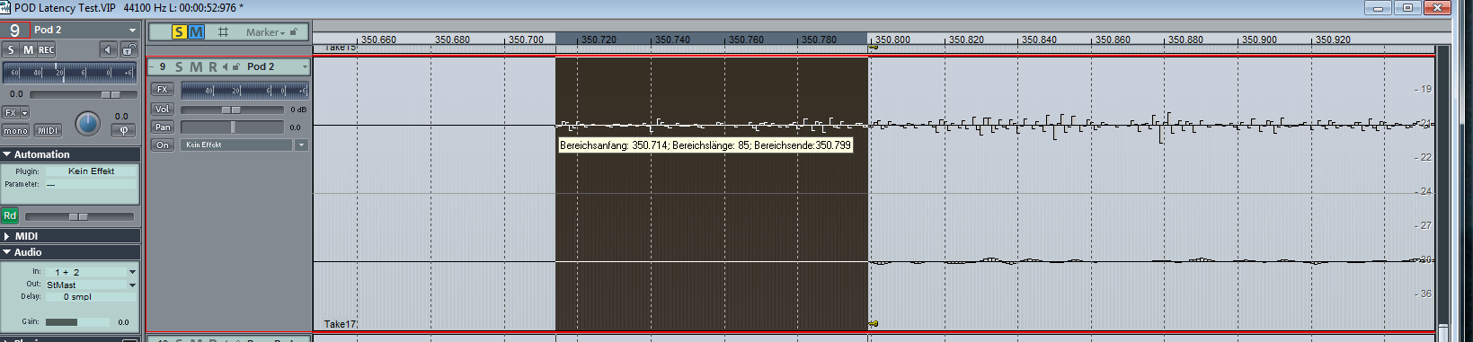The image size is (1473, 342).
Task: Click the Vol button on track 9
Action: pos(162,110)
